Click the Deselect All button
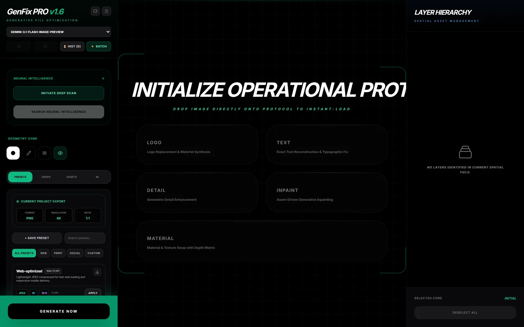Viewport: 524px width, 327px height. 465,313
